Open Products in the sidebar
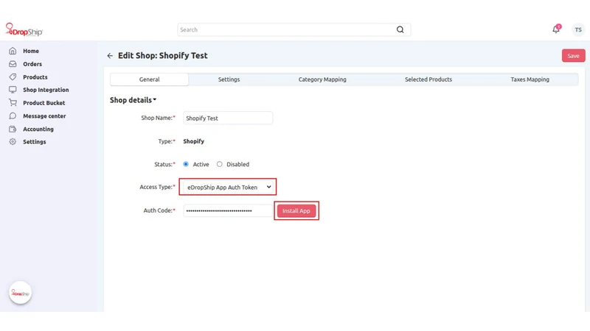Screen dimensions: 590x331 [x=35, y=77]
